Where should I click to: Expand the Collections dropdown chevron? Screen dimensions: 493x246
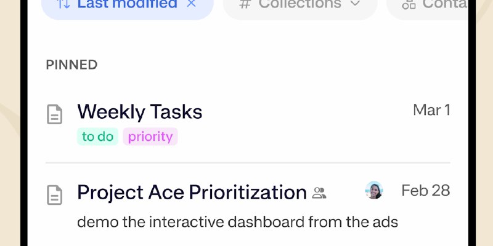click(354, 4)
